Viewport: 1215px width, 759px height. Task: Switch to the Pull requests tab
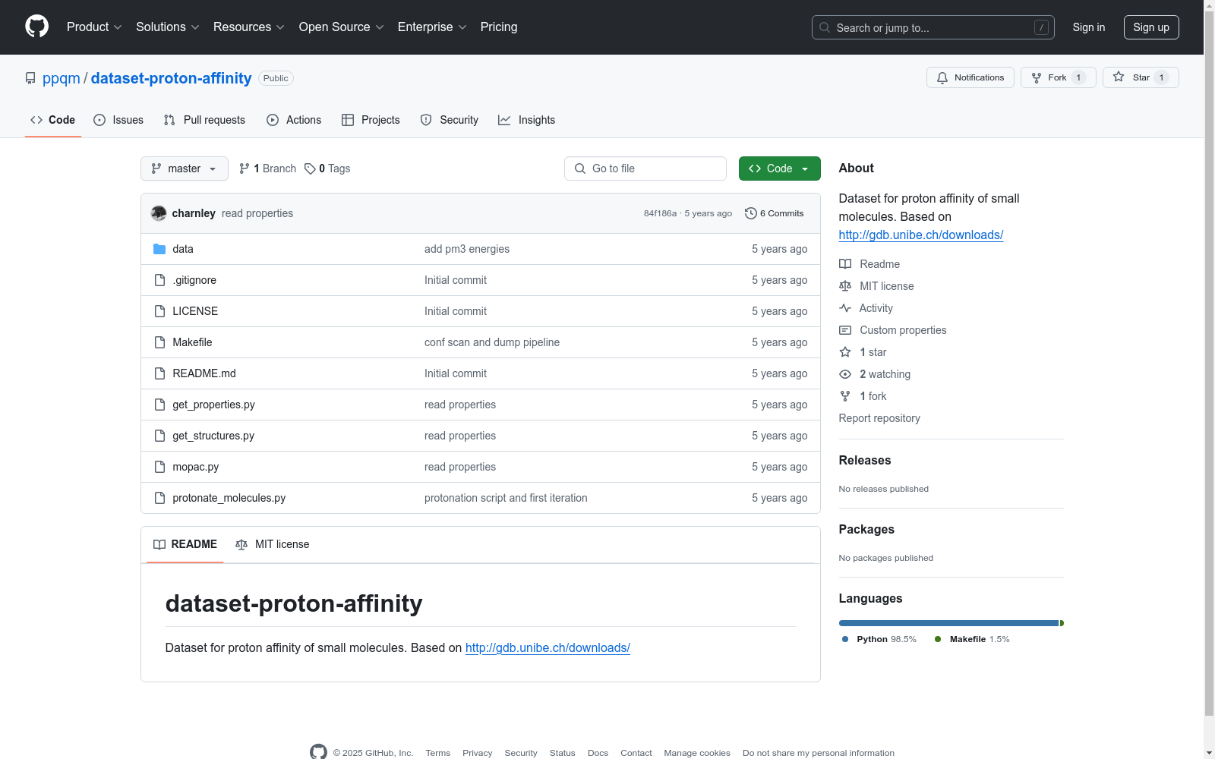click(x=204, y=120)
